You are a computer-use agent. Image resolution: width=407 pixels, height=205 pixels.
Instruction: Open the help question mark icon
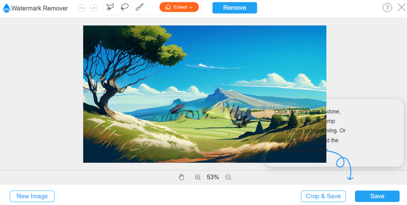point(387,7)
